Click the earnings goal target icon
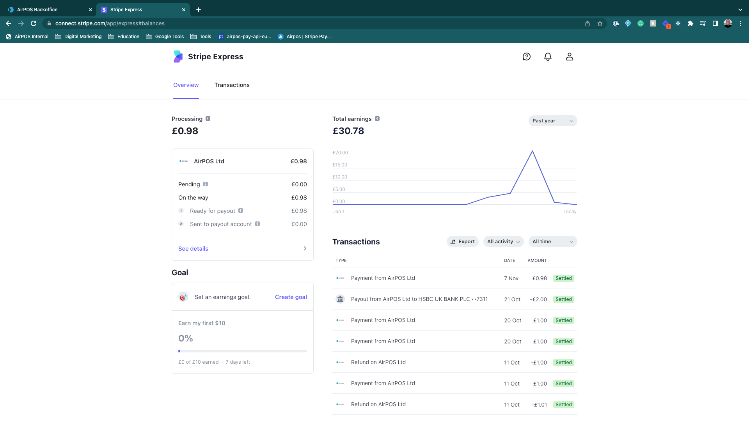 (184, 297)
